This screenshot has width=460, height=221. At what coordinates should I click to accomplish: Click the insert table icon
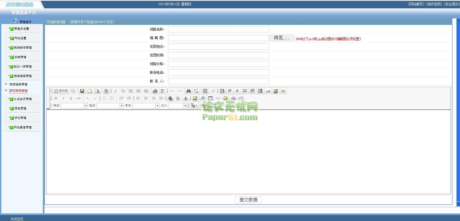(210, 98)
